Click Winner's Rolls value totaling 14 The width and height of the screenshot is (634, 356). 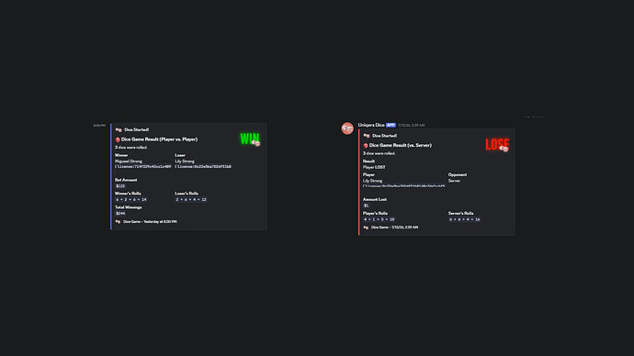click(131, 199)
